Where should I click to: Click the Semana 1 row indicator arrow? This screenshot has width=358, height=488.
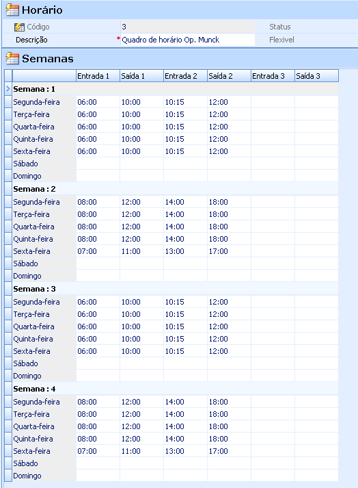coord(8,89)
